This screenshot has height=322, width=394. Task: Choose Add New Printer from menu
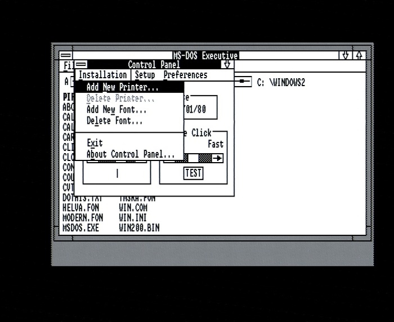click(x=123, y=87)
